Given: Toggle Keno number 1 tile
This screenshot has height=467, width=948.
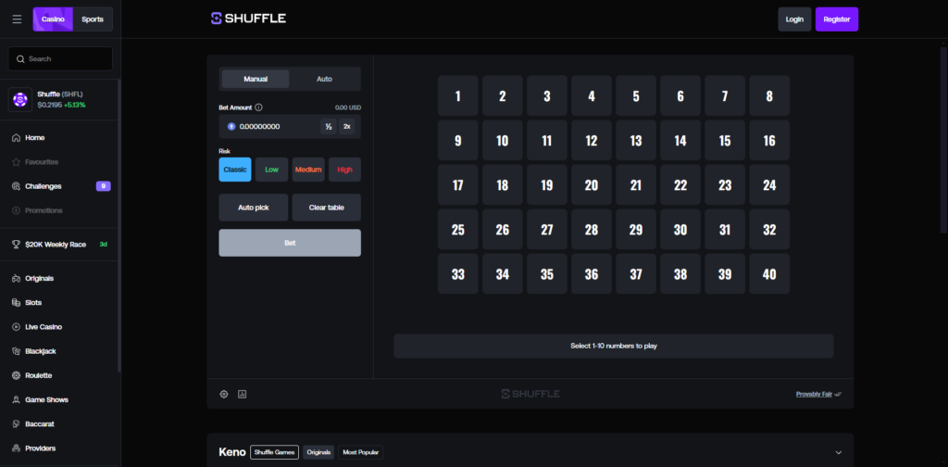Looking at the screenshot, I should [457, 95].
